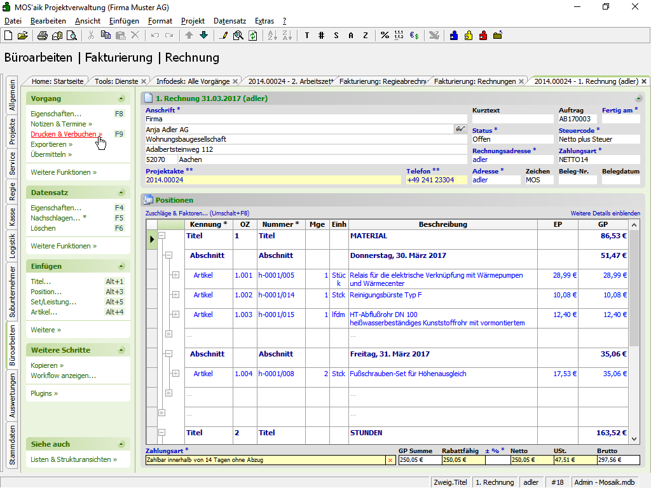Open the Extras menu
Image resolution: width=651 pixels, height=488 pixels.
click(264, 21)
